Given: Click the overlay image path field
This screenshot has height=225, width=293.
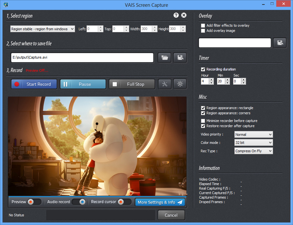Looking at the screenshot, I should click(235, 43).
